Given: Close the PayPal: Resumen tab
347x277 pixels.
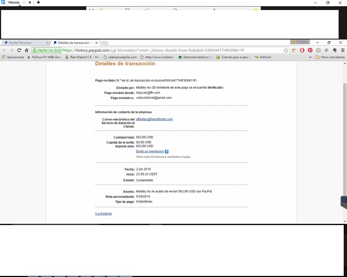Looking at the screenshot, I should tap(47, 43).
